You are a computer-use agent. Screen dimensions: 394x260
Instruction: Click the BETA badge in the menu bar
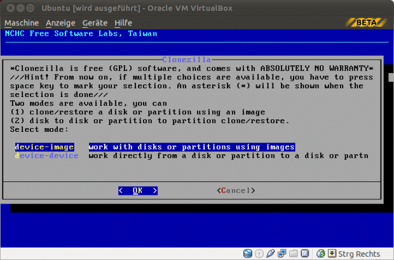[367, 23]
